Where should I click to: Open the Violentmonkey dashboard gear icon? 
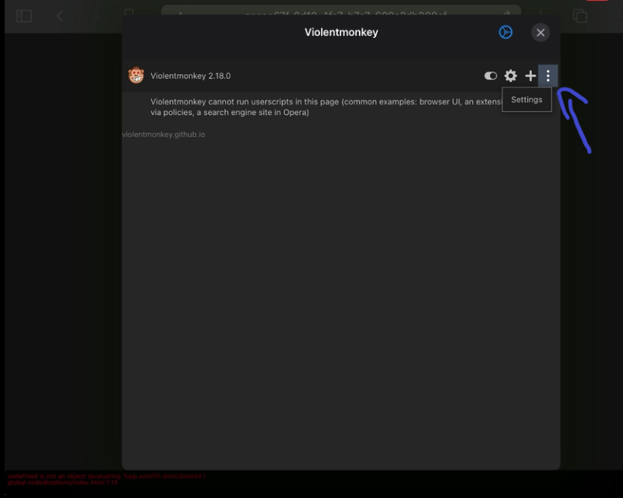[x=510, y=75]
